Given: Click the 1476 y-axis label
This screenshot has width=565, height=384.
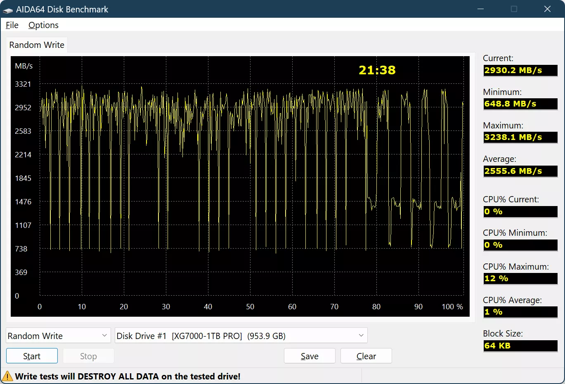Looking at the screenshot, I should pos(23,202).
